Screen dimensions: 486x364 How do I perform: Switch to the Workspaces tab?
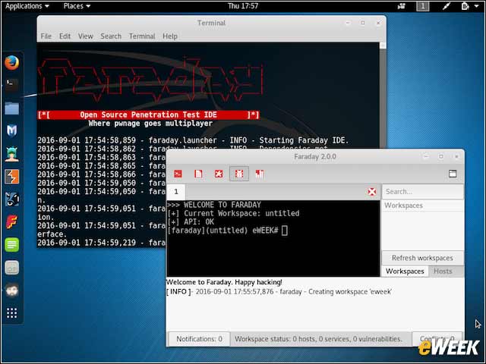pos(405,271)
